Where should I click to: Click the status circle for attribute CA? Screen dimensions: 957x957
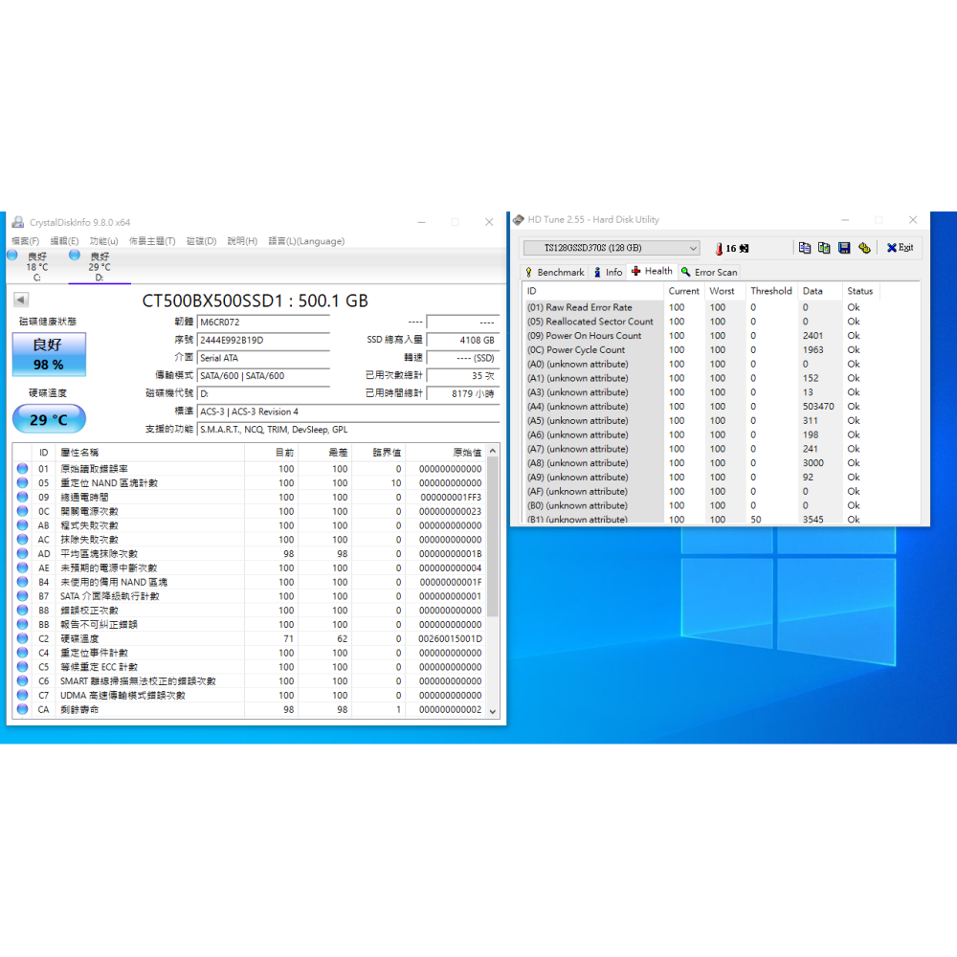pyautogui.click(x=23, y=709)
